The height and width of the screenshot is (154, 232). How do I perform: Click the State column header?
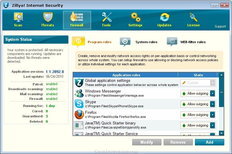tap(198, 75)
